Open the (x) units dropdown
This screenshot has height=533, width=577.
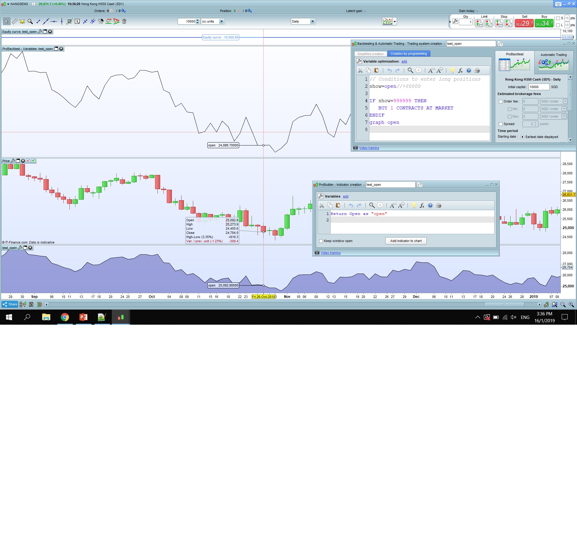point(221,21)
